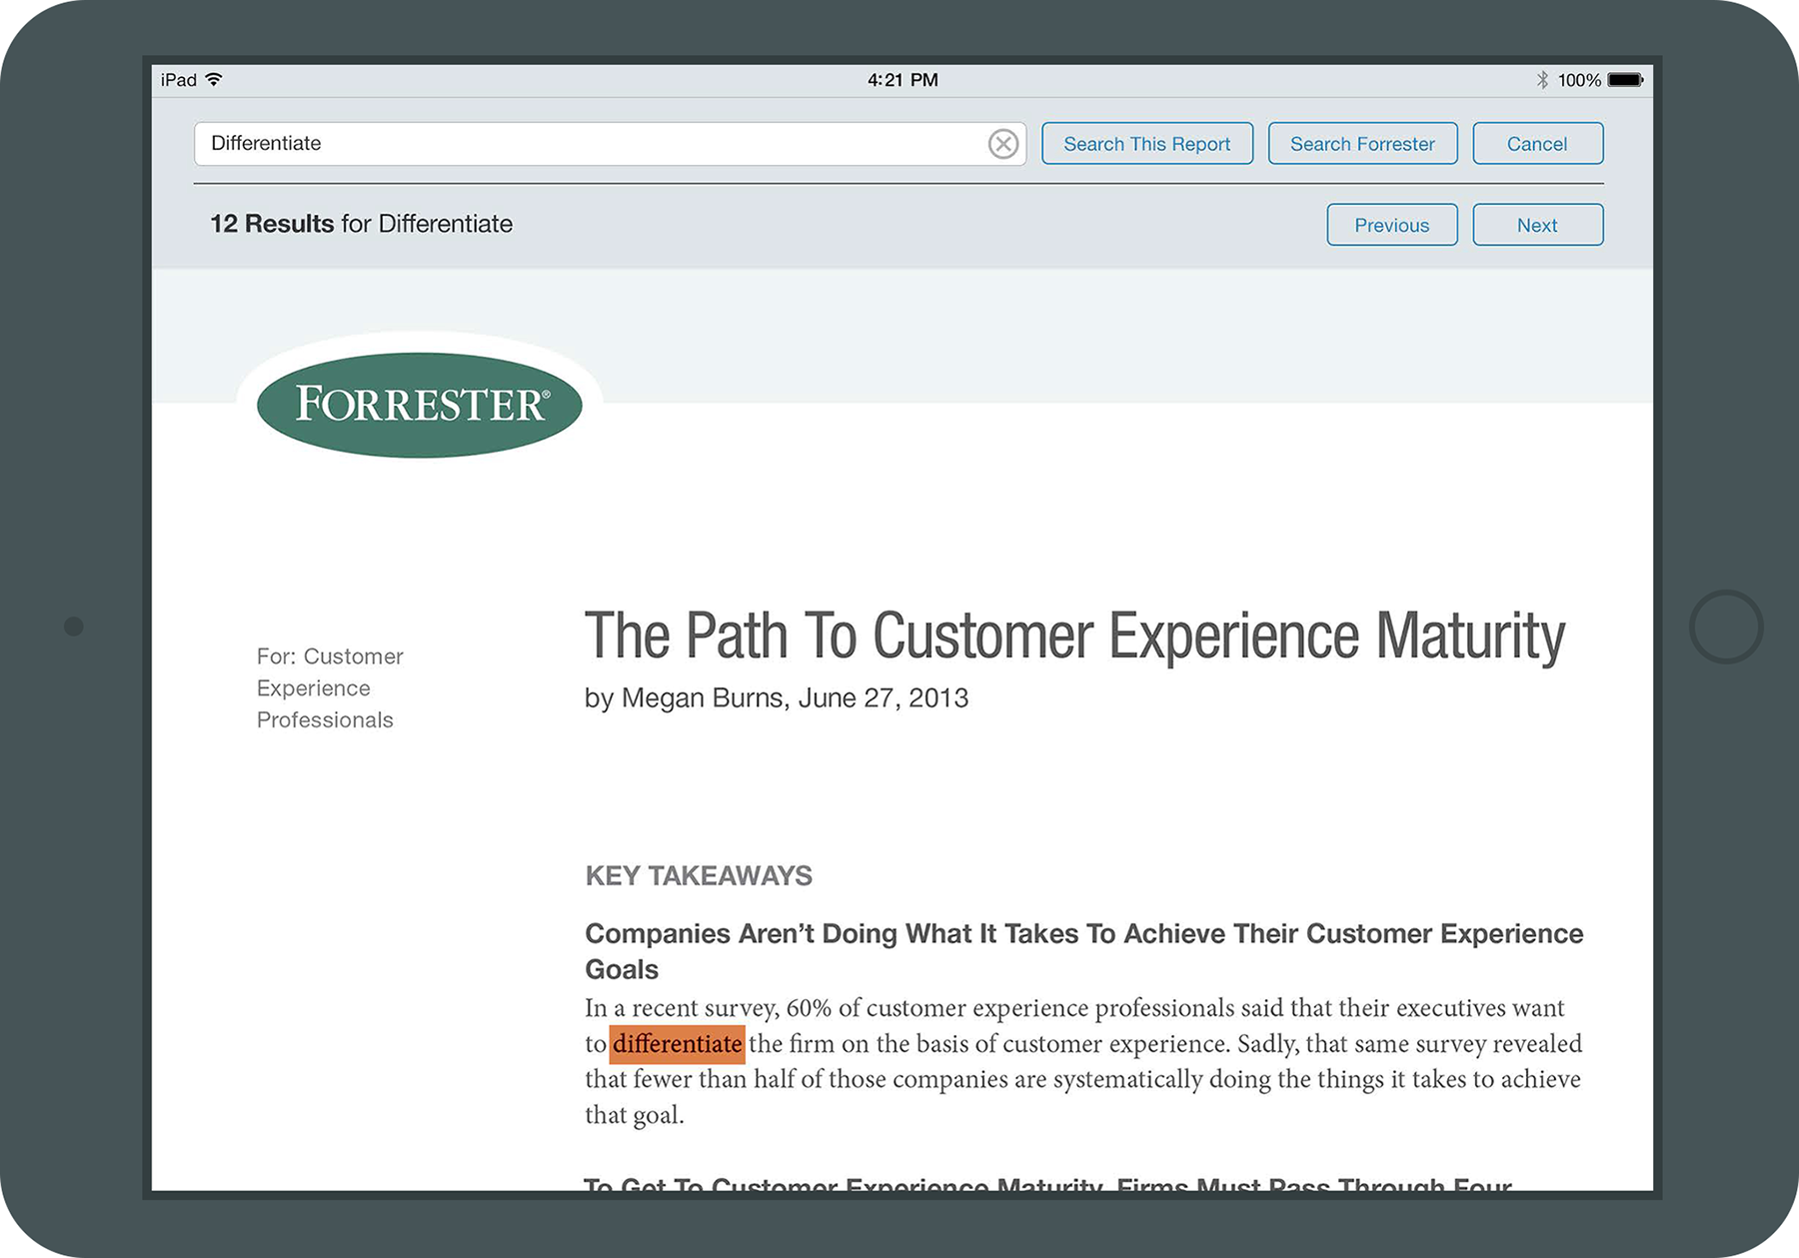Image resolution: width=1799 pixels, height=1258 pixels.
Task: Click the Search This Report button
Action: [1146, 144]
